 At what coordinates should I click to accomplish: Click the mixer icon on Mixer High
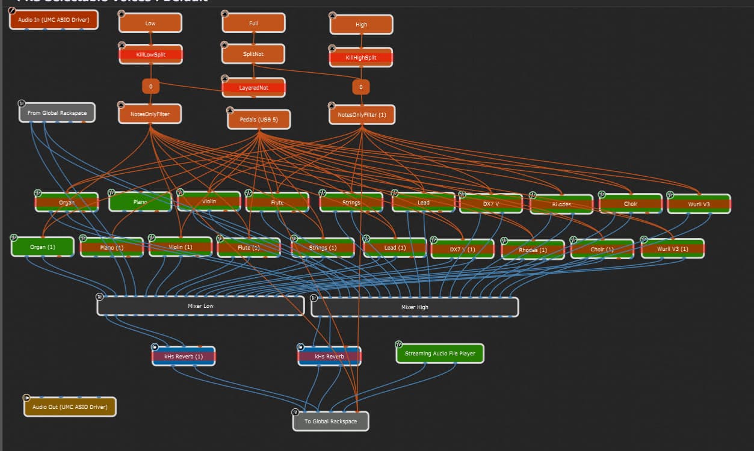pos(314,298)
